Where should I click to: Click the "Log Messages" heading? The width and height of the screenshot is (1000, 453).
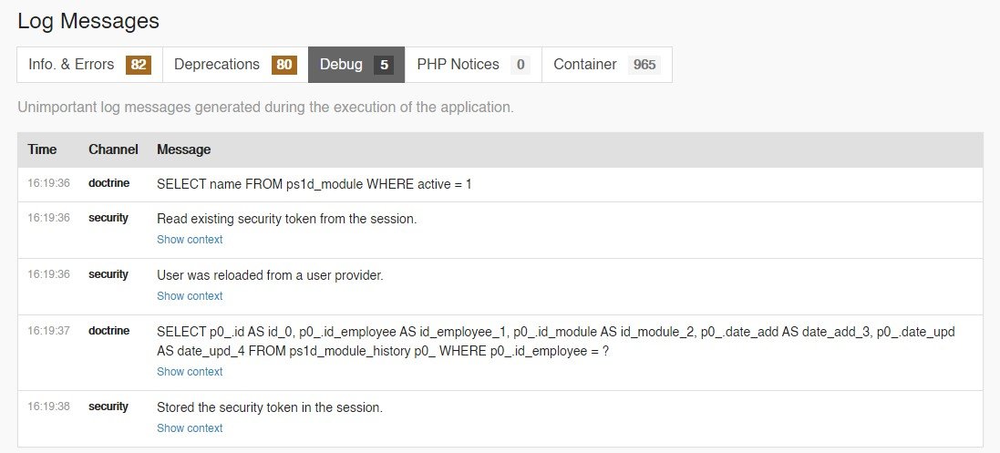coord(88,21)
